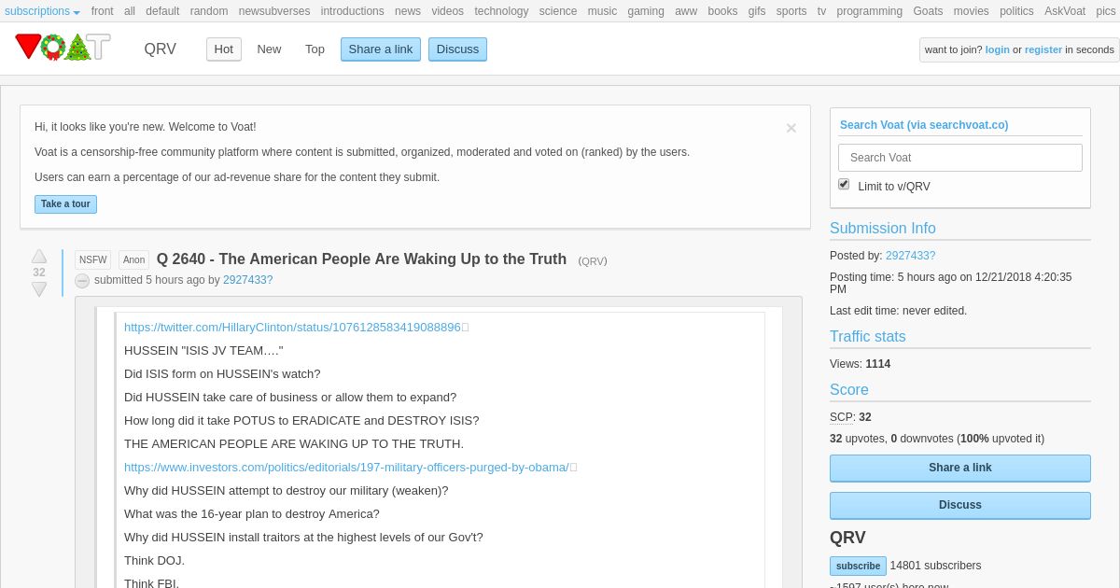
Task: Click the SCP score label
Action: coord(842,417)
